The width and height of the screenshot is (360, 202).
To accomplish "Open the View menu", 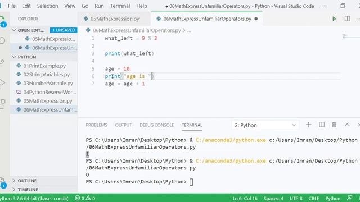I will point(70,6).
